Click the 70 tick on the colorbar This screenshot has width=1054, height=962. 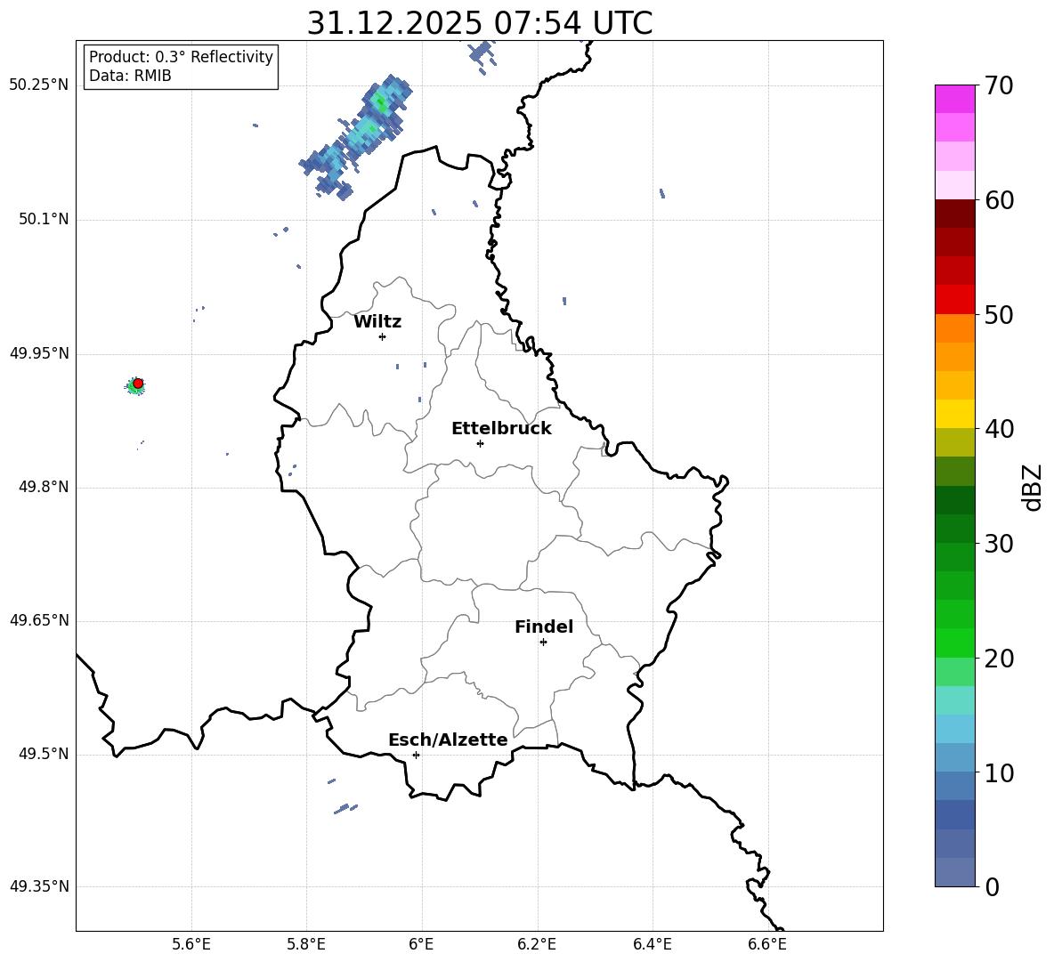click(999, 85)
